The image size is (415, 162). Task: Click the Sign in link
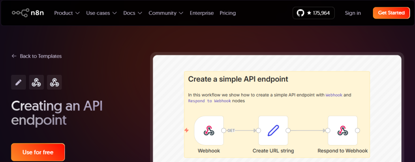pyautogui.click(x=353, y=13)
